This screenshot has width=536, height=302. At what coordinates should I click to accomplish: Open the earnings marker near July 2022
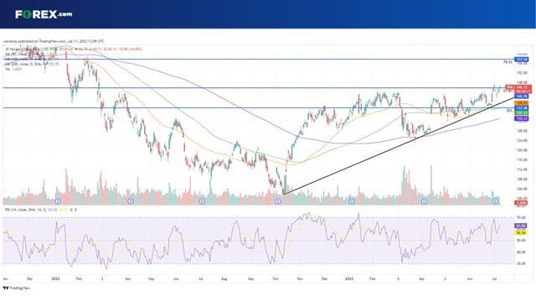pyautogui.click(x=202, y=201)
